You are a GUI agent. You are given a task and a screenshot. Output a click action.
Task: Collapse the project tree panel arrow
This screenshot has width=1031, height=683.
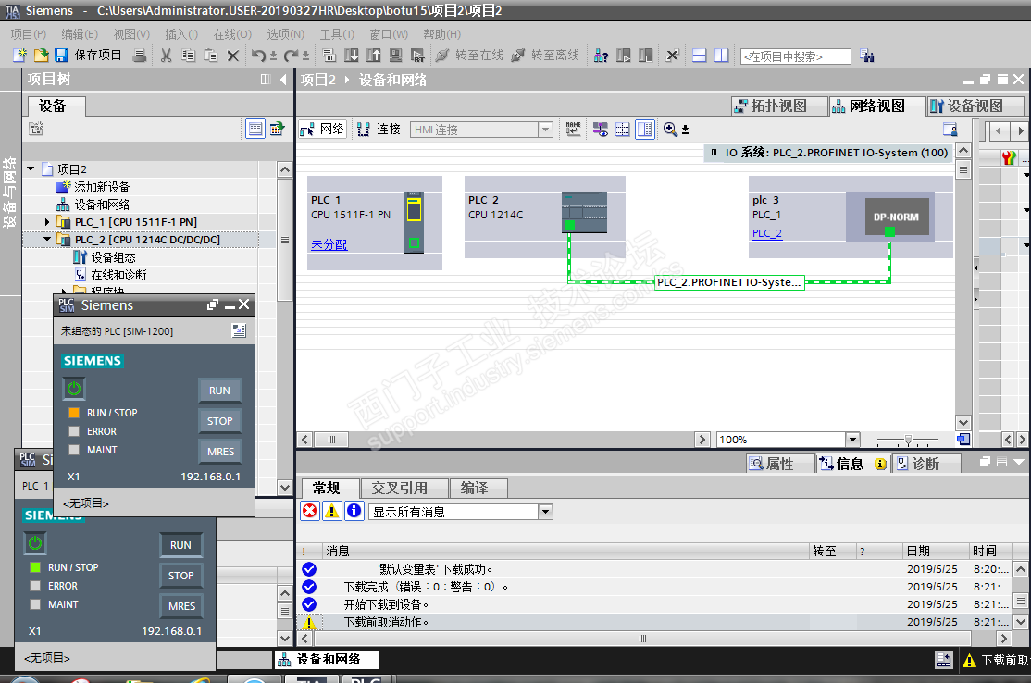coord(283,79)
